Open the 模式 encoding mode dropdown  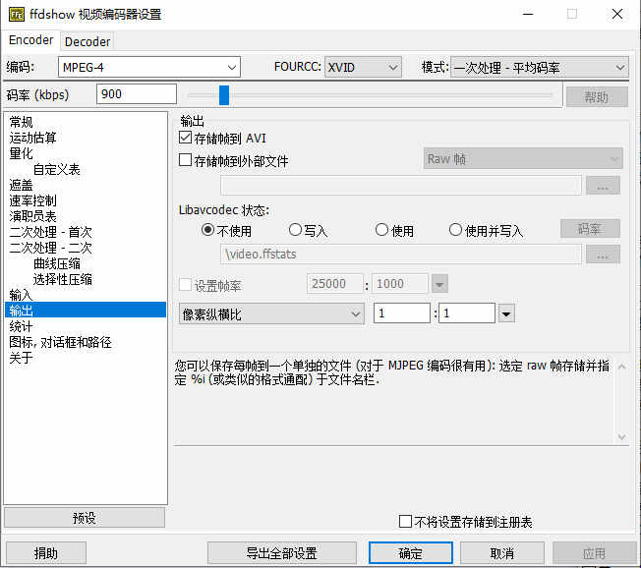[x=539, y=67]
